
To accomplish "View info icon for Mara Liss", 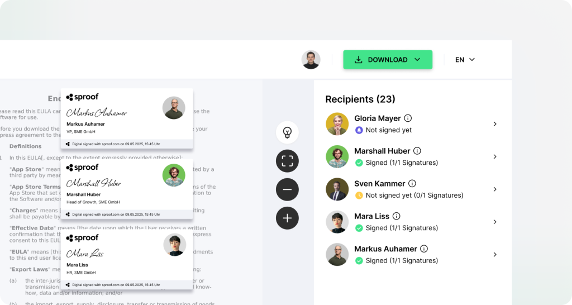I will [x=396, y=216].
